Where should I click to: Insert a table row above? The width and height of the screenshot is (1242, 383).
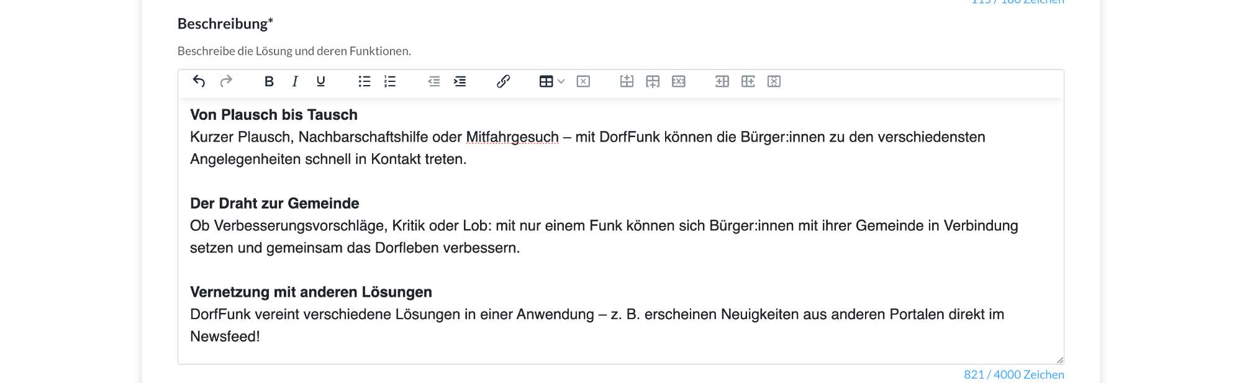click(627, 81)
